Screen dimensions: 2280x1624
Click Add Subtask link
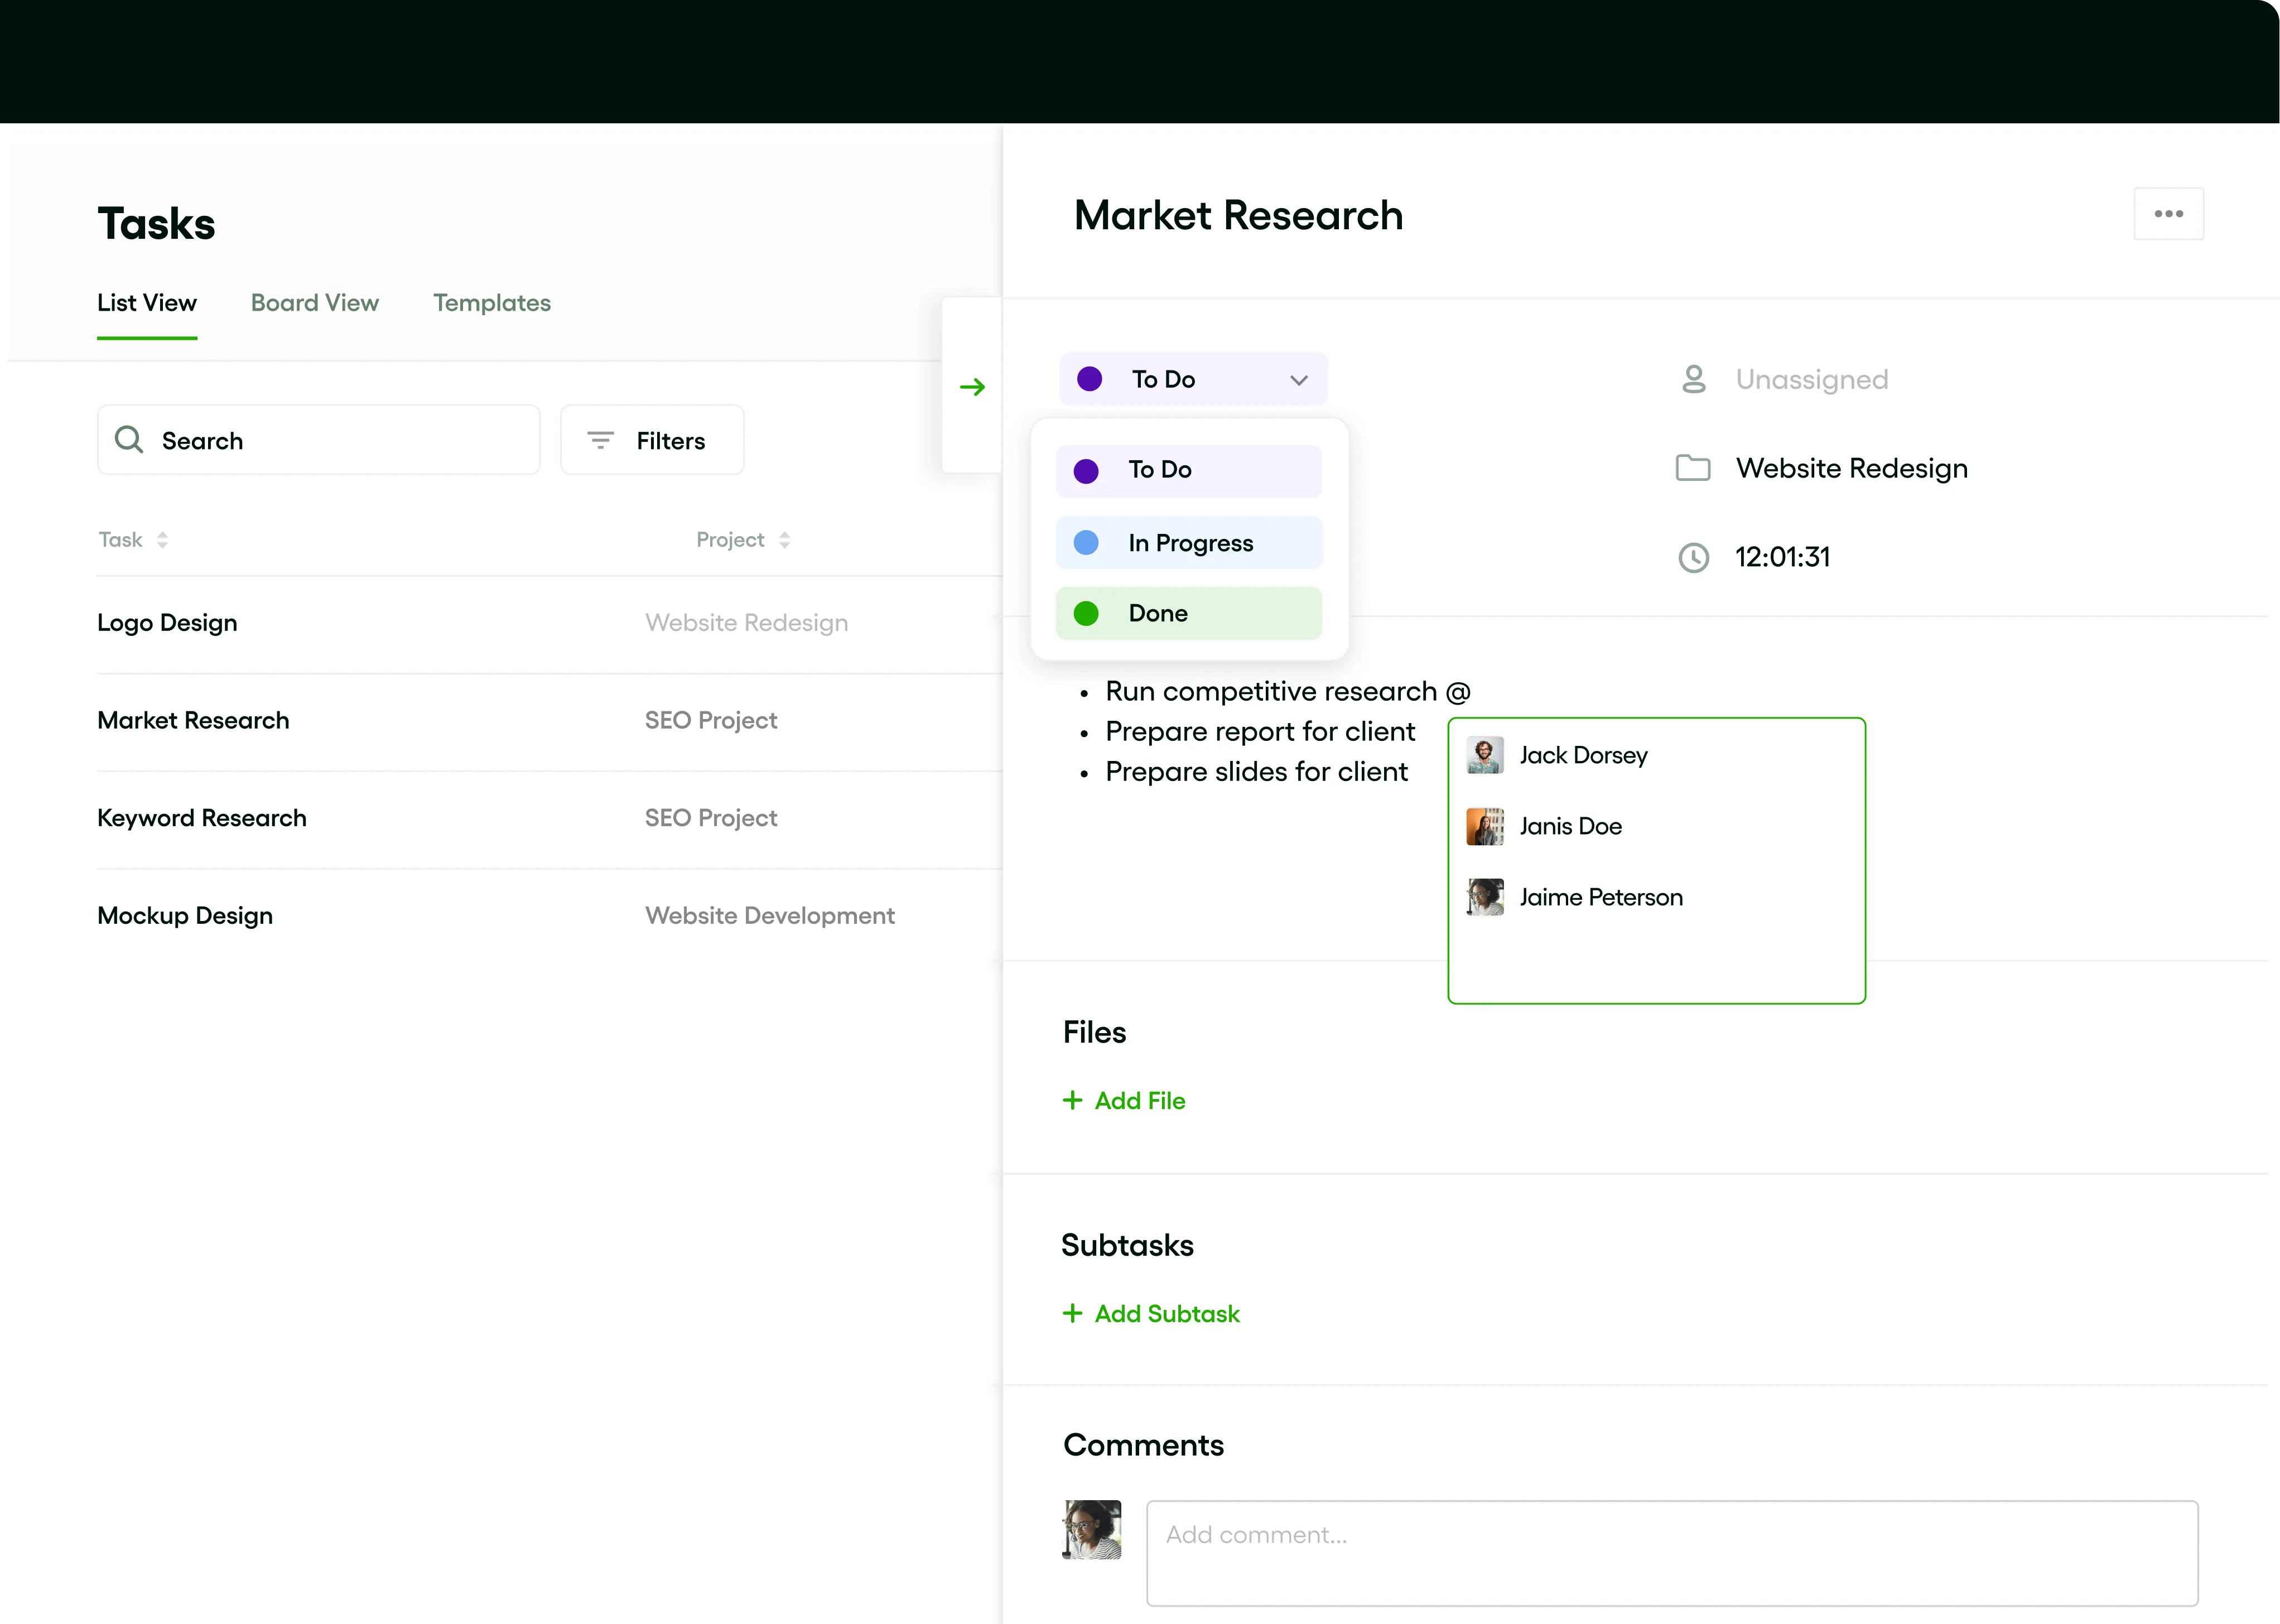[1166, 1313]
